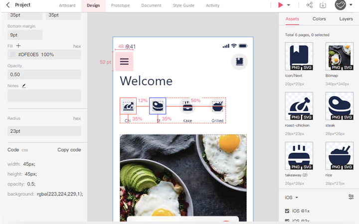Open the Style Guide tab
Image resolution: width=359 pixels, height=224 pixels.
[183, 5]
